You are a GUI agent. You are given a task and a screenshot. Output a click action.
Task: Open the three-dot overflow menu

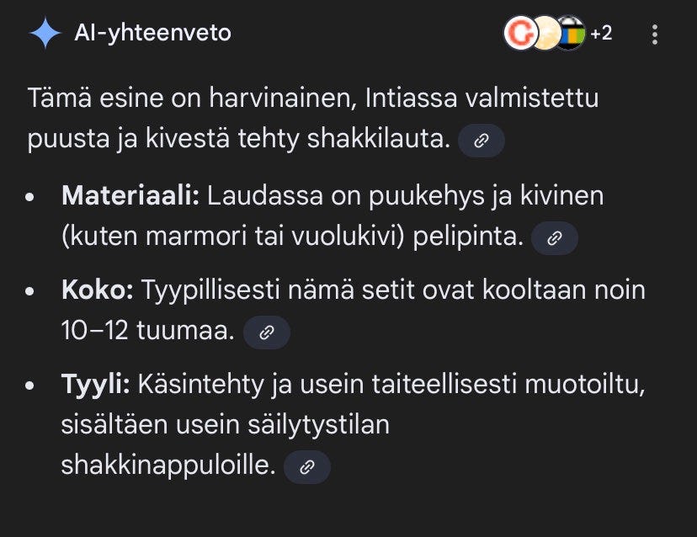click(654, 34)
